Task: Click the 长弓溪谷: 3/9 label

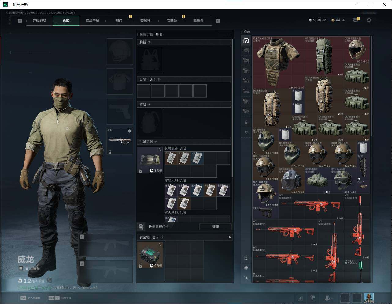Action: point(175,148)
